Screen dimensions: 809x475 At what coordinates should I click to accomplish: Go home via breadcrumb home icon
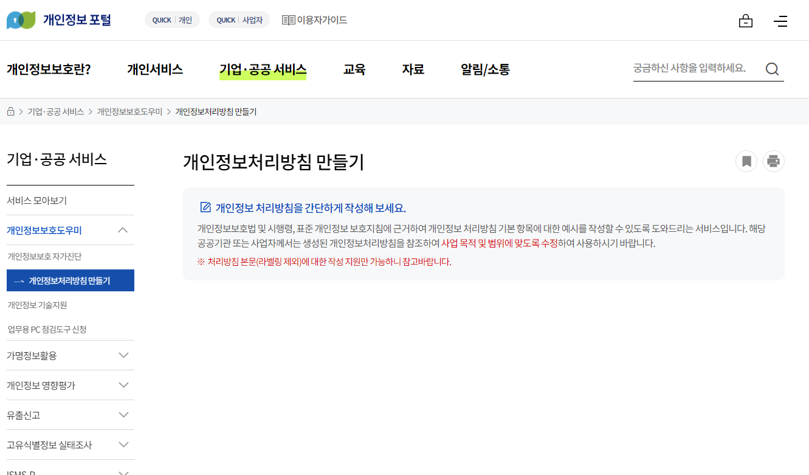pyautogui.click(x=10, y=112)
